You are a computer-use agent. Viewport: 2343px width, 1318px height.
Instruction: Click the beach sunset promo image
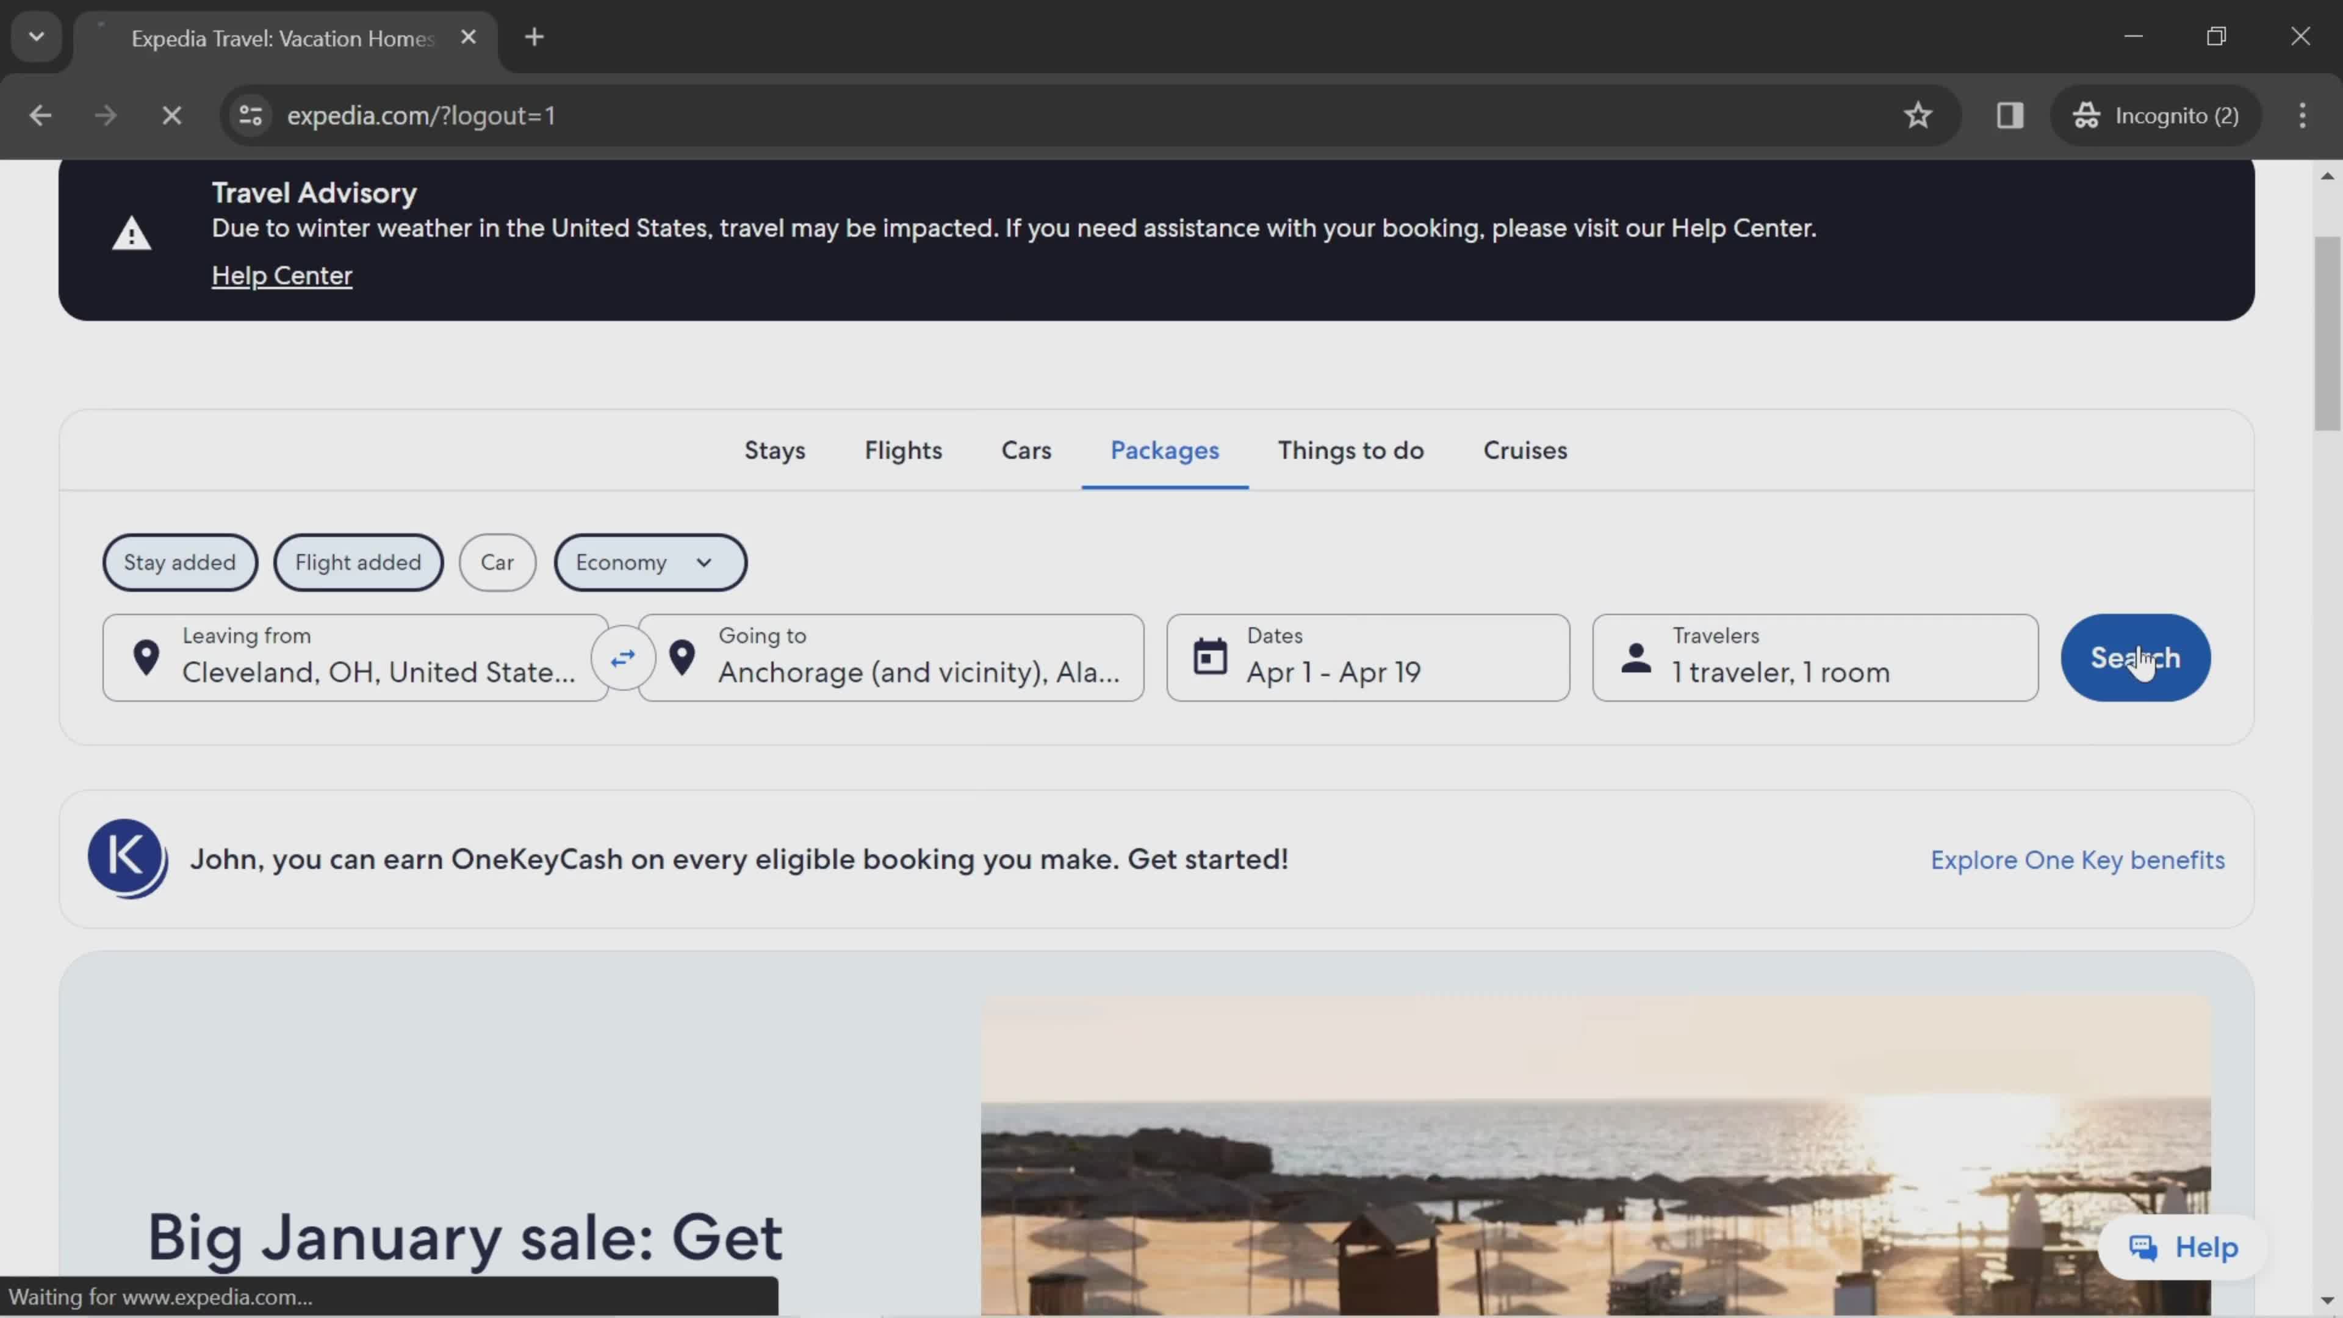[x=1596, y=1155]
